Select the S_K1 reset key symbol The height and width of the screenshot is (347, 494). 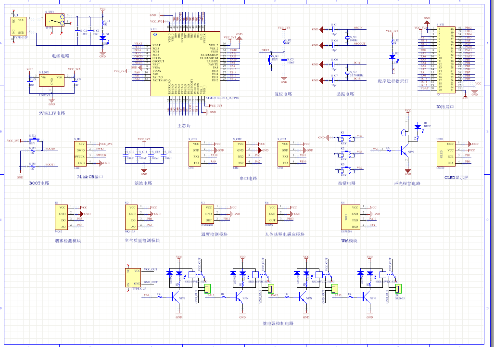click(270, 59)
